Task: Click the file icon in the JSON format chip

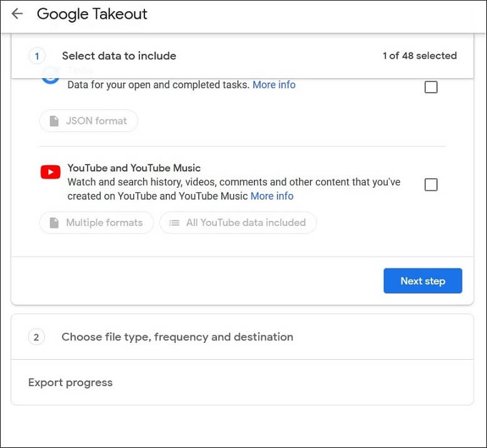Action: pyautogui.click(x=54, y=121)
